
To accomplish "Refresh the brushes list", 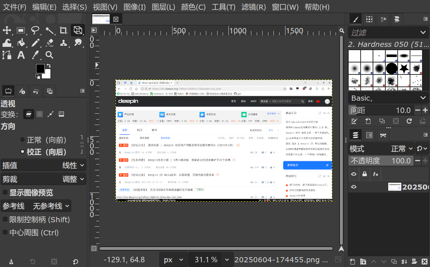I will (x=409, y=121).
